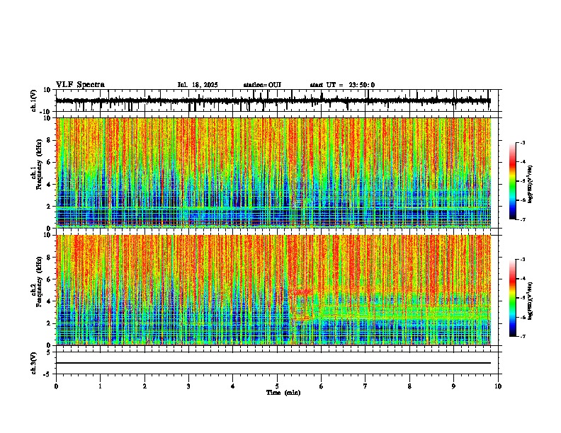Select the ch.1 spectrogram color bar
561x433 pixels.
[513, 181]
